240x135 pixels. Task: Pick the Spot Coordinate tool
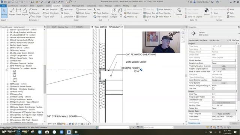pyautogui.click(x=51, y=13)
